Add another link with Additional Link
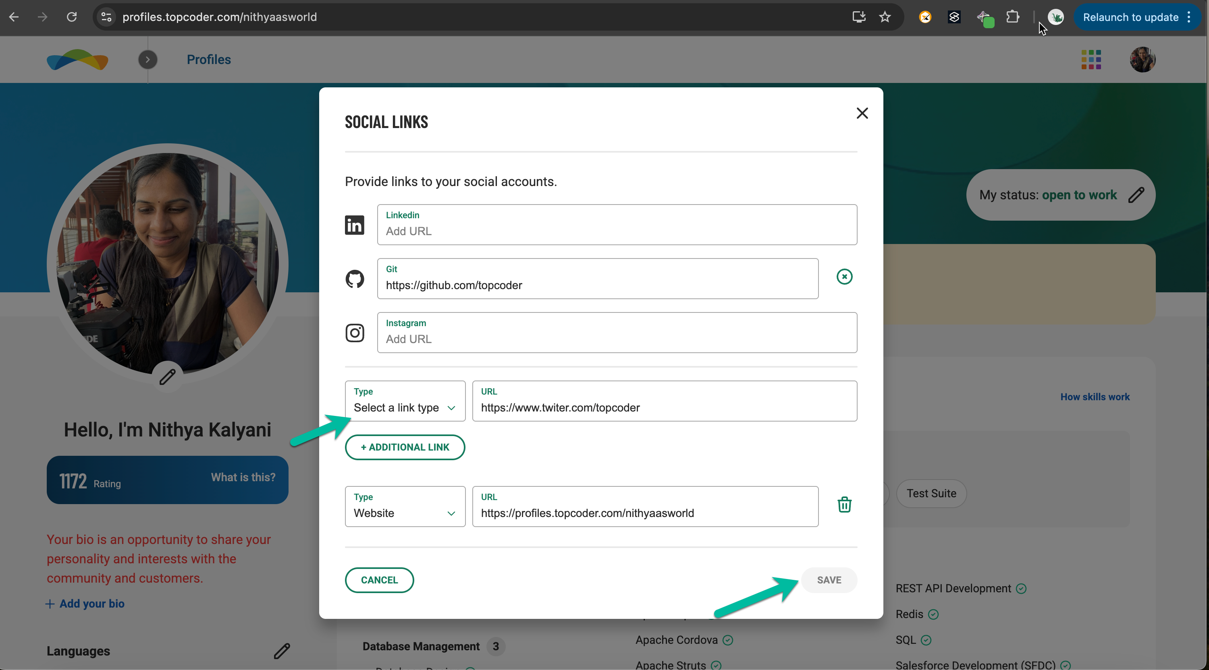Screen dimensions: 1209x670 click(x=405, y=447)
